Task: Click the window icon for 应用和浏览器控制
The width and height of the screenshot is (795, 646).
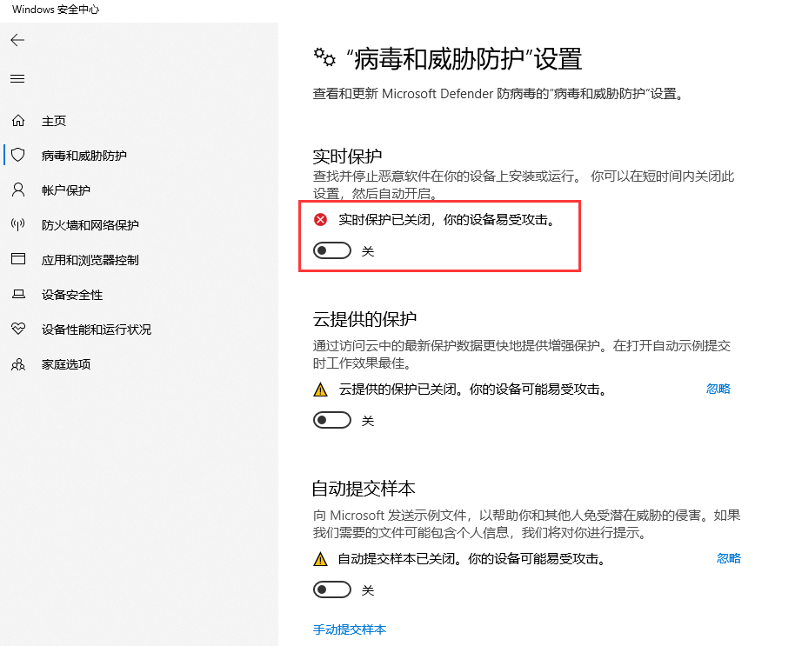Action: 18,259
